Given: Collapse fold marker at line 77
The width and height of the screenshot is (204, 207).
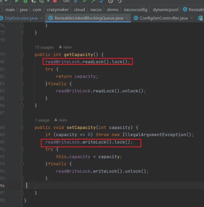Looking at the screenshot, I should pyautogui.click(x=22, y=33).
